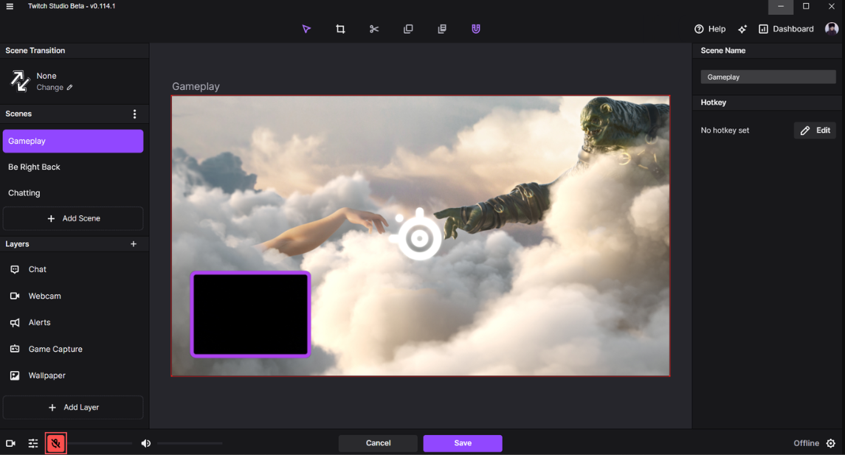Toggle the webcam icon in bottom bar
The height and width of the screenshot is (455, 845).
11,443
